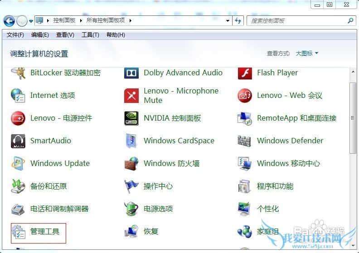359x253 pixels.
Task: Open the 电话和调制解调器 phone icon
Action: tap(18, 209)
